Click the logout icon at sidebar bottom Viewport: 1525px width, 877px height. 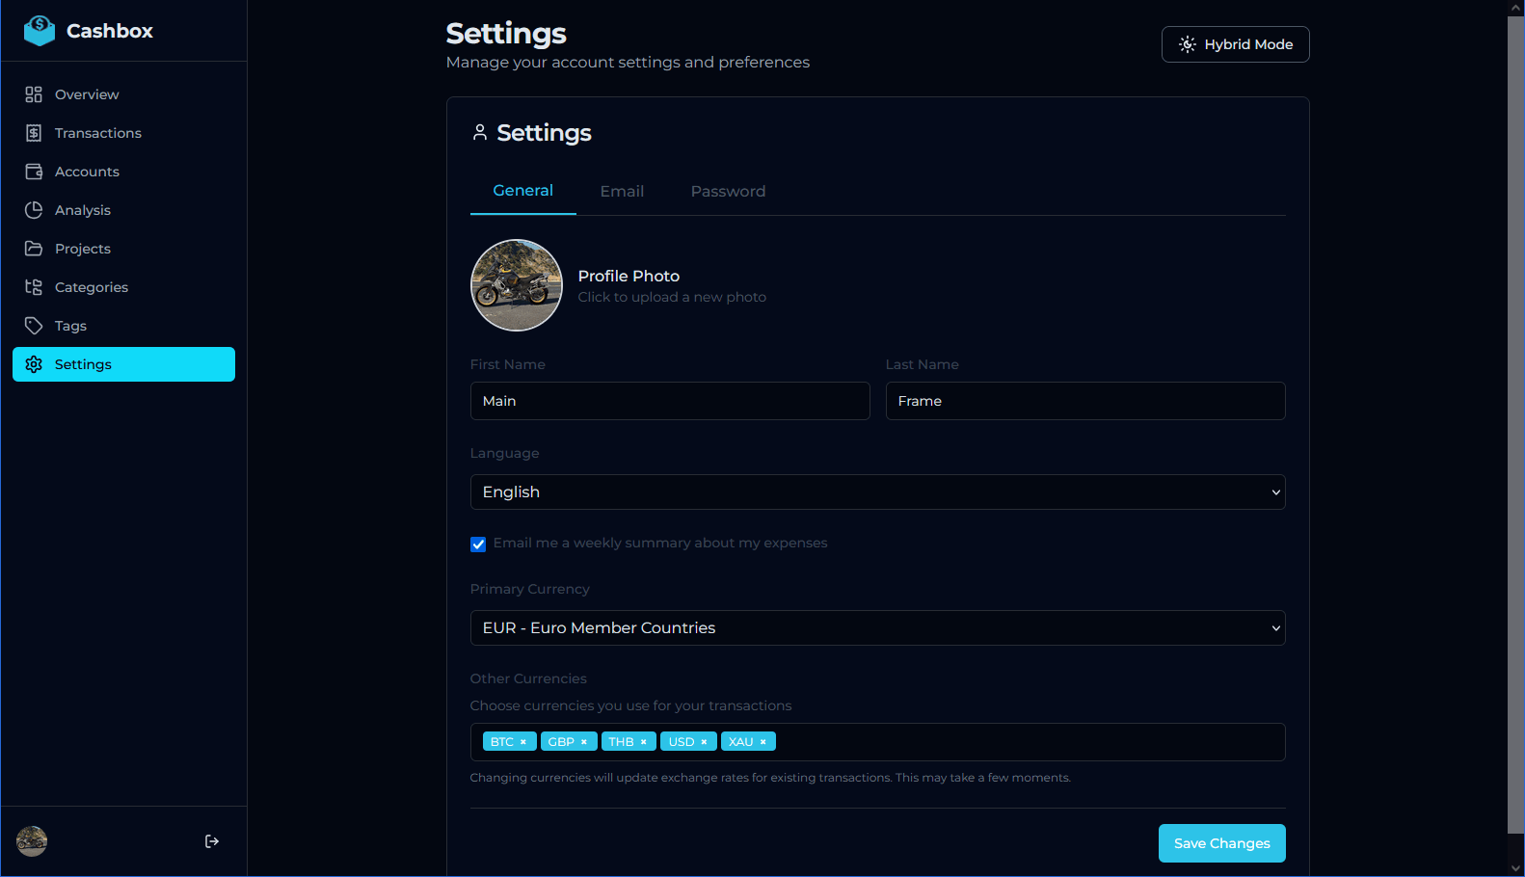pos(212,841)
